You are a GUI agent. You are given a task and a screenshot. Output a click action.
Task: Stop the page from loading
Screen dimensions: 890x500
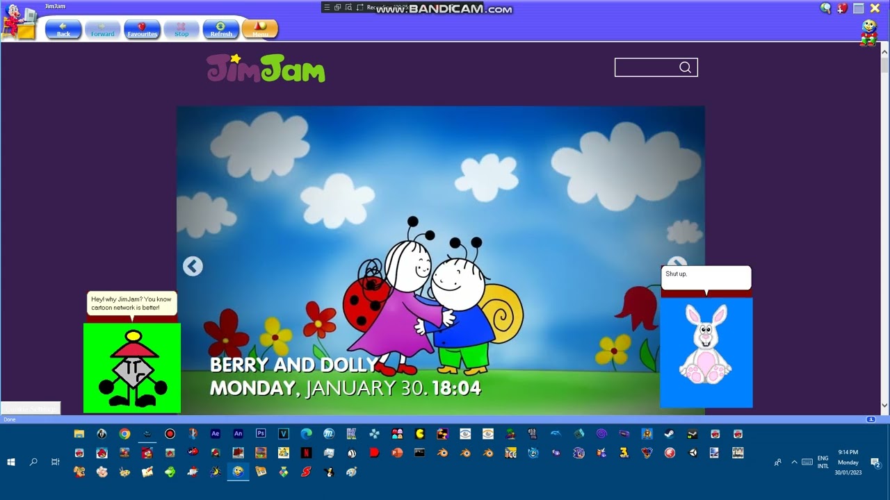(181, 29)
